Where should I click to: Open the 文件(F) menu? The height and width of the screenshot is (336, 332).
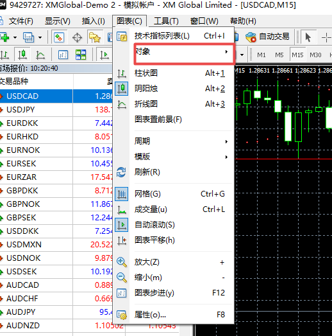[x=21, y=21]
